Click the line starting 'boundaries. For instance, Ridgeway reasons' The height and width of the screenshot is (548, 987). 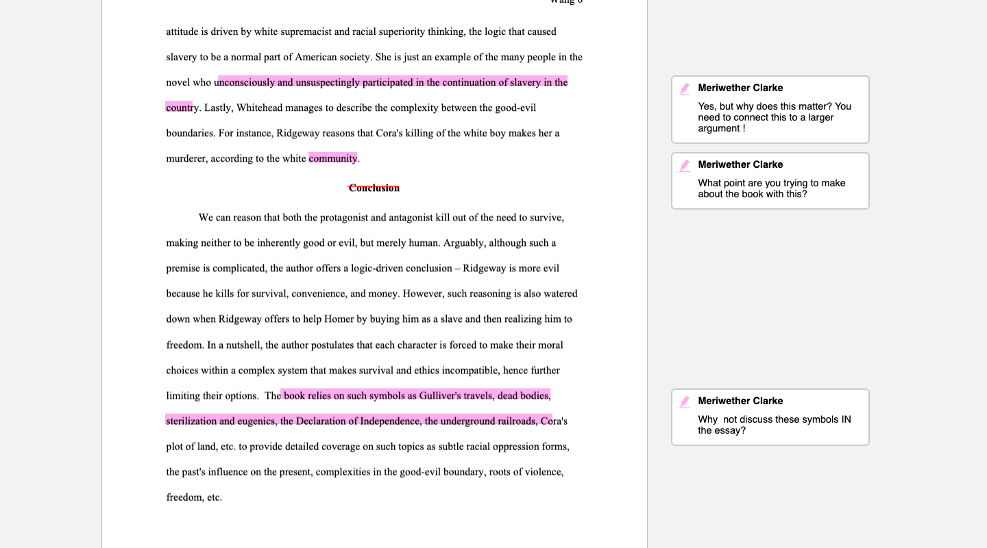click(363, 133)
